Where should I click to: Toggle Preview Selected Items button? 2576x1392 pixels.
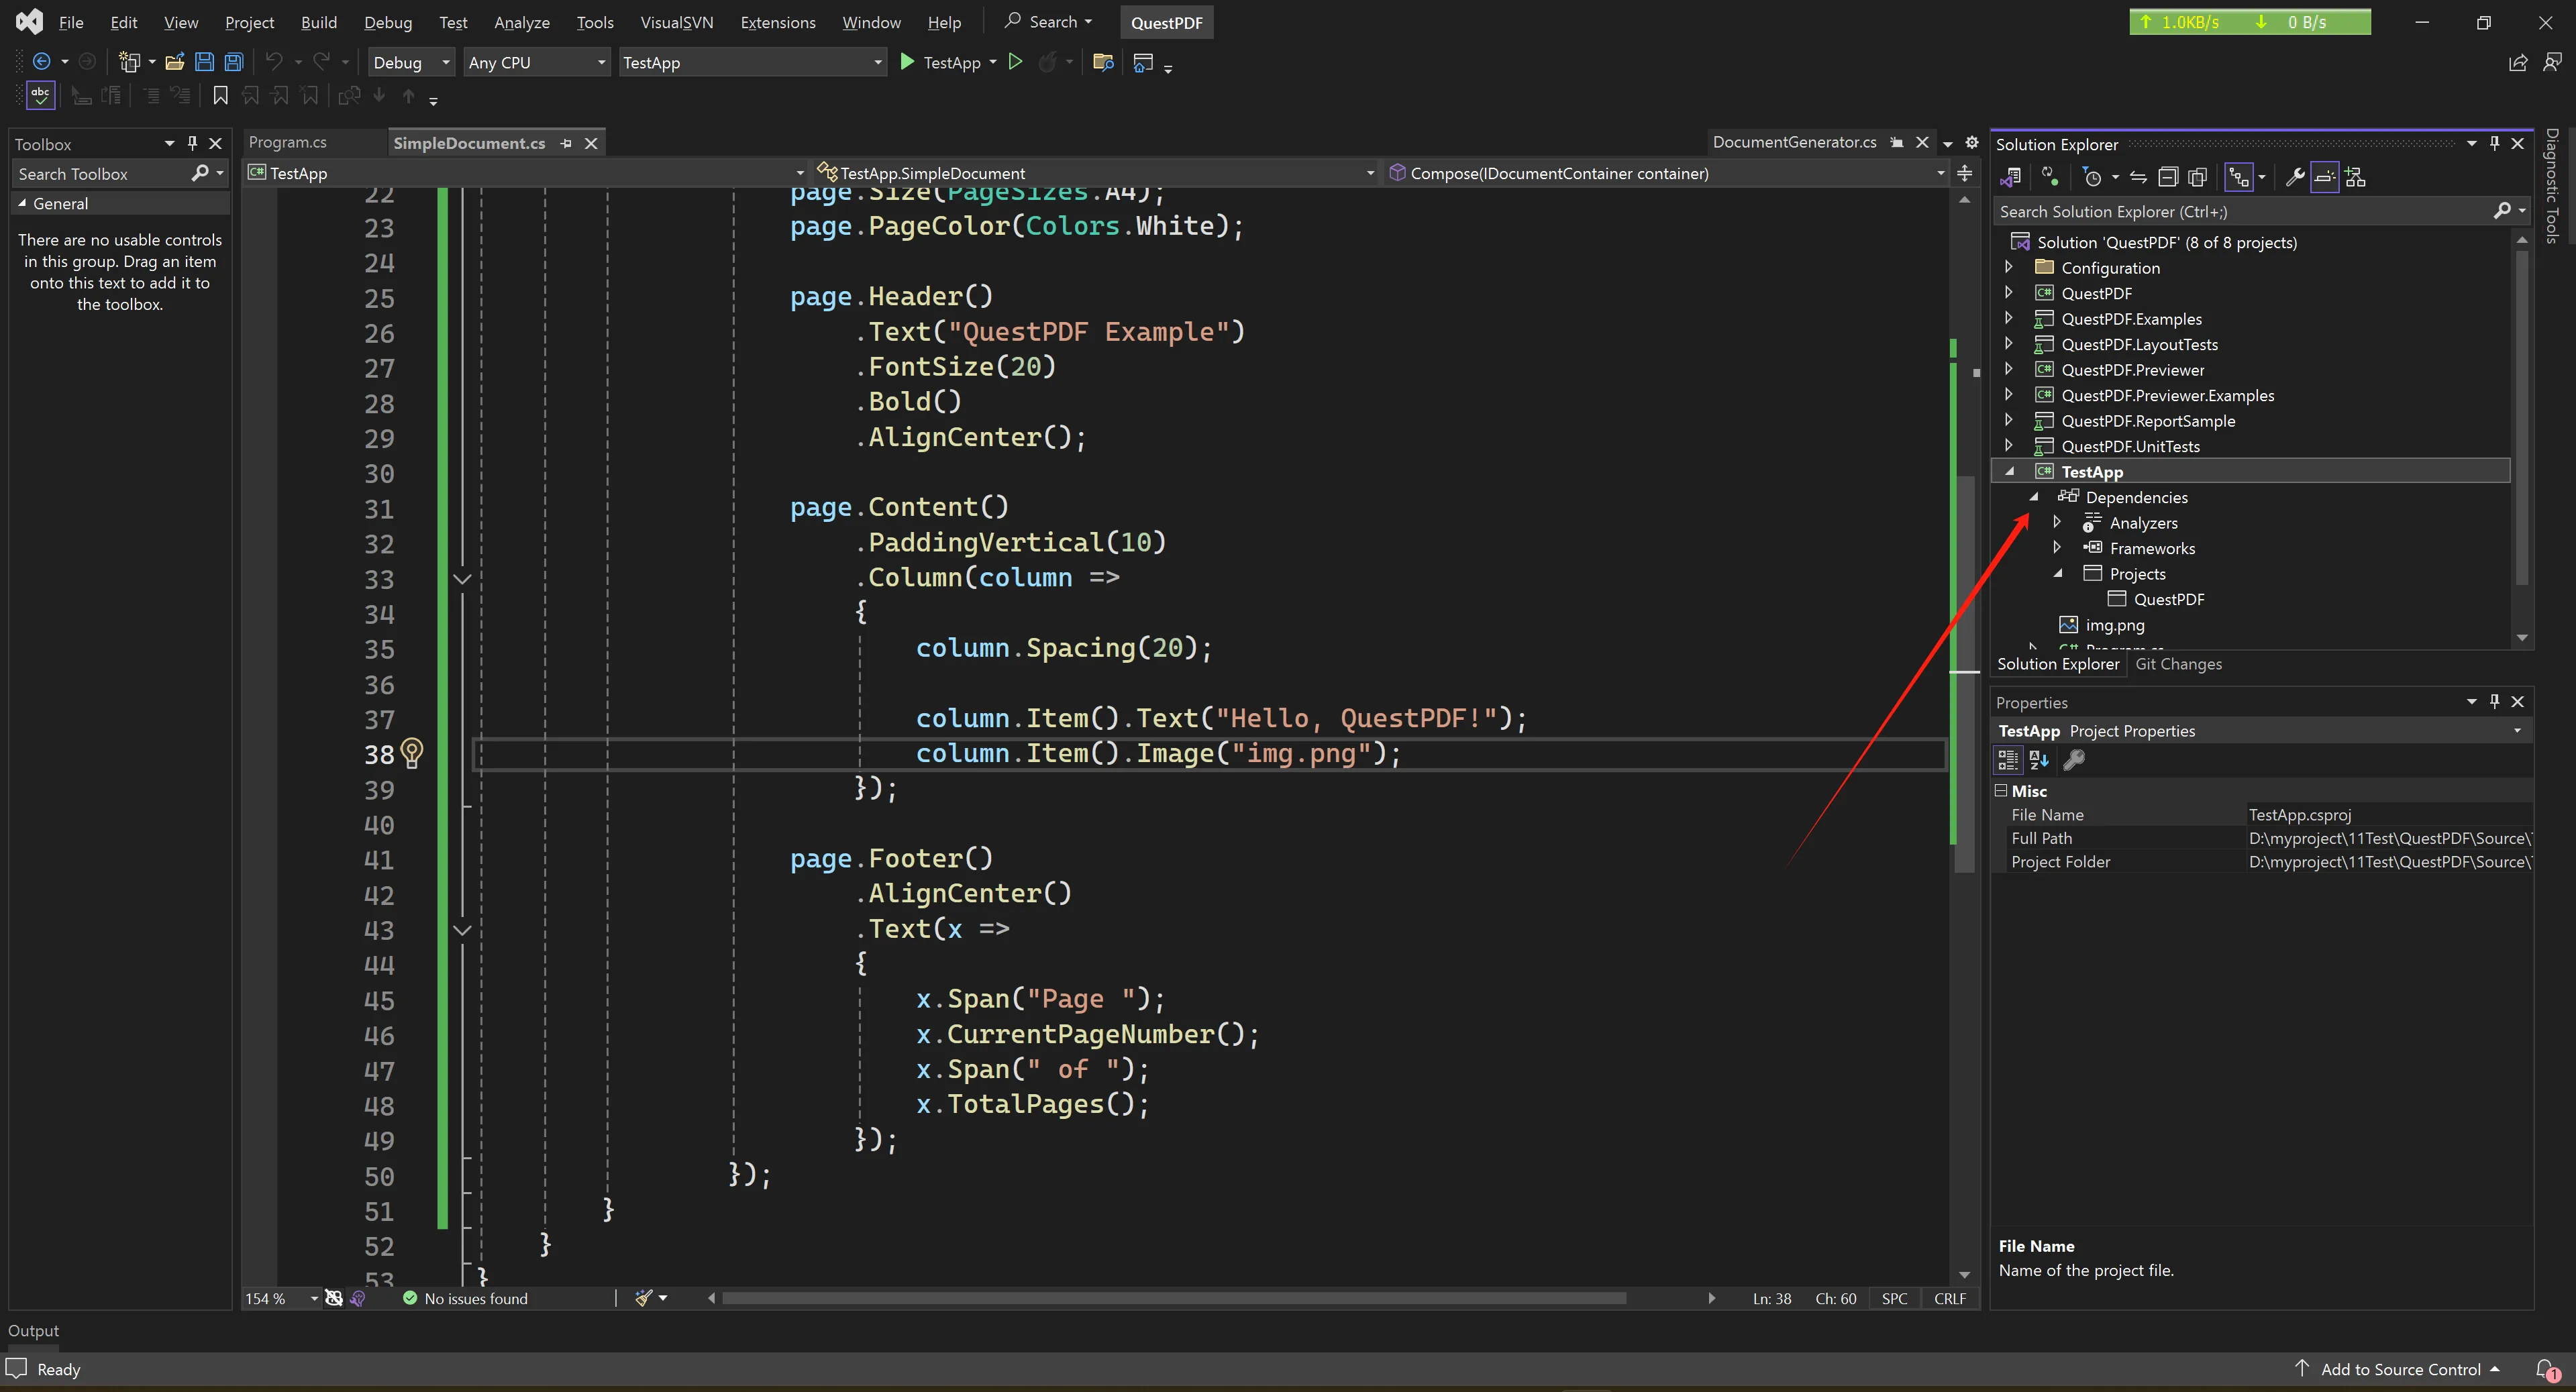[x=2325, y=178]
